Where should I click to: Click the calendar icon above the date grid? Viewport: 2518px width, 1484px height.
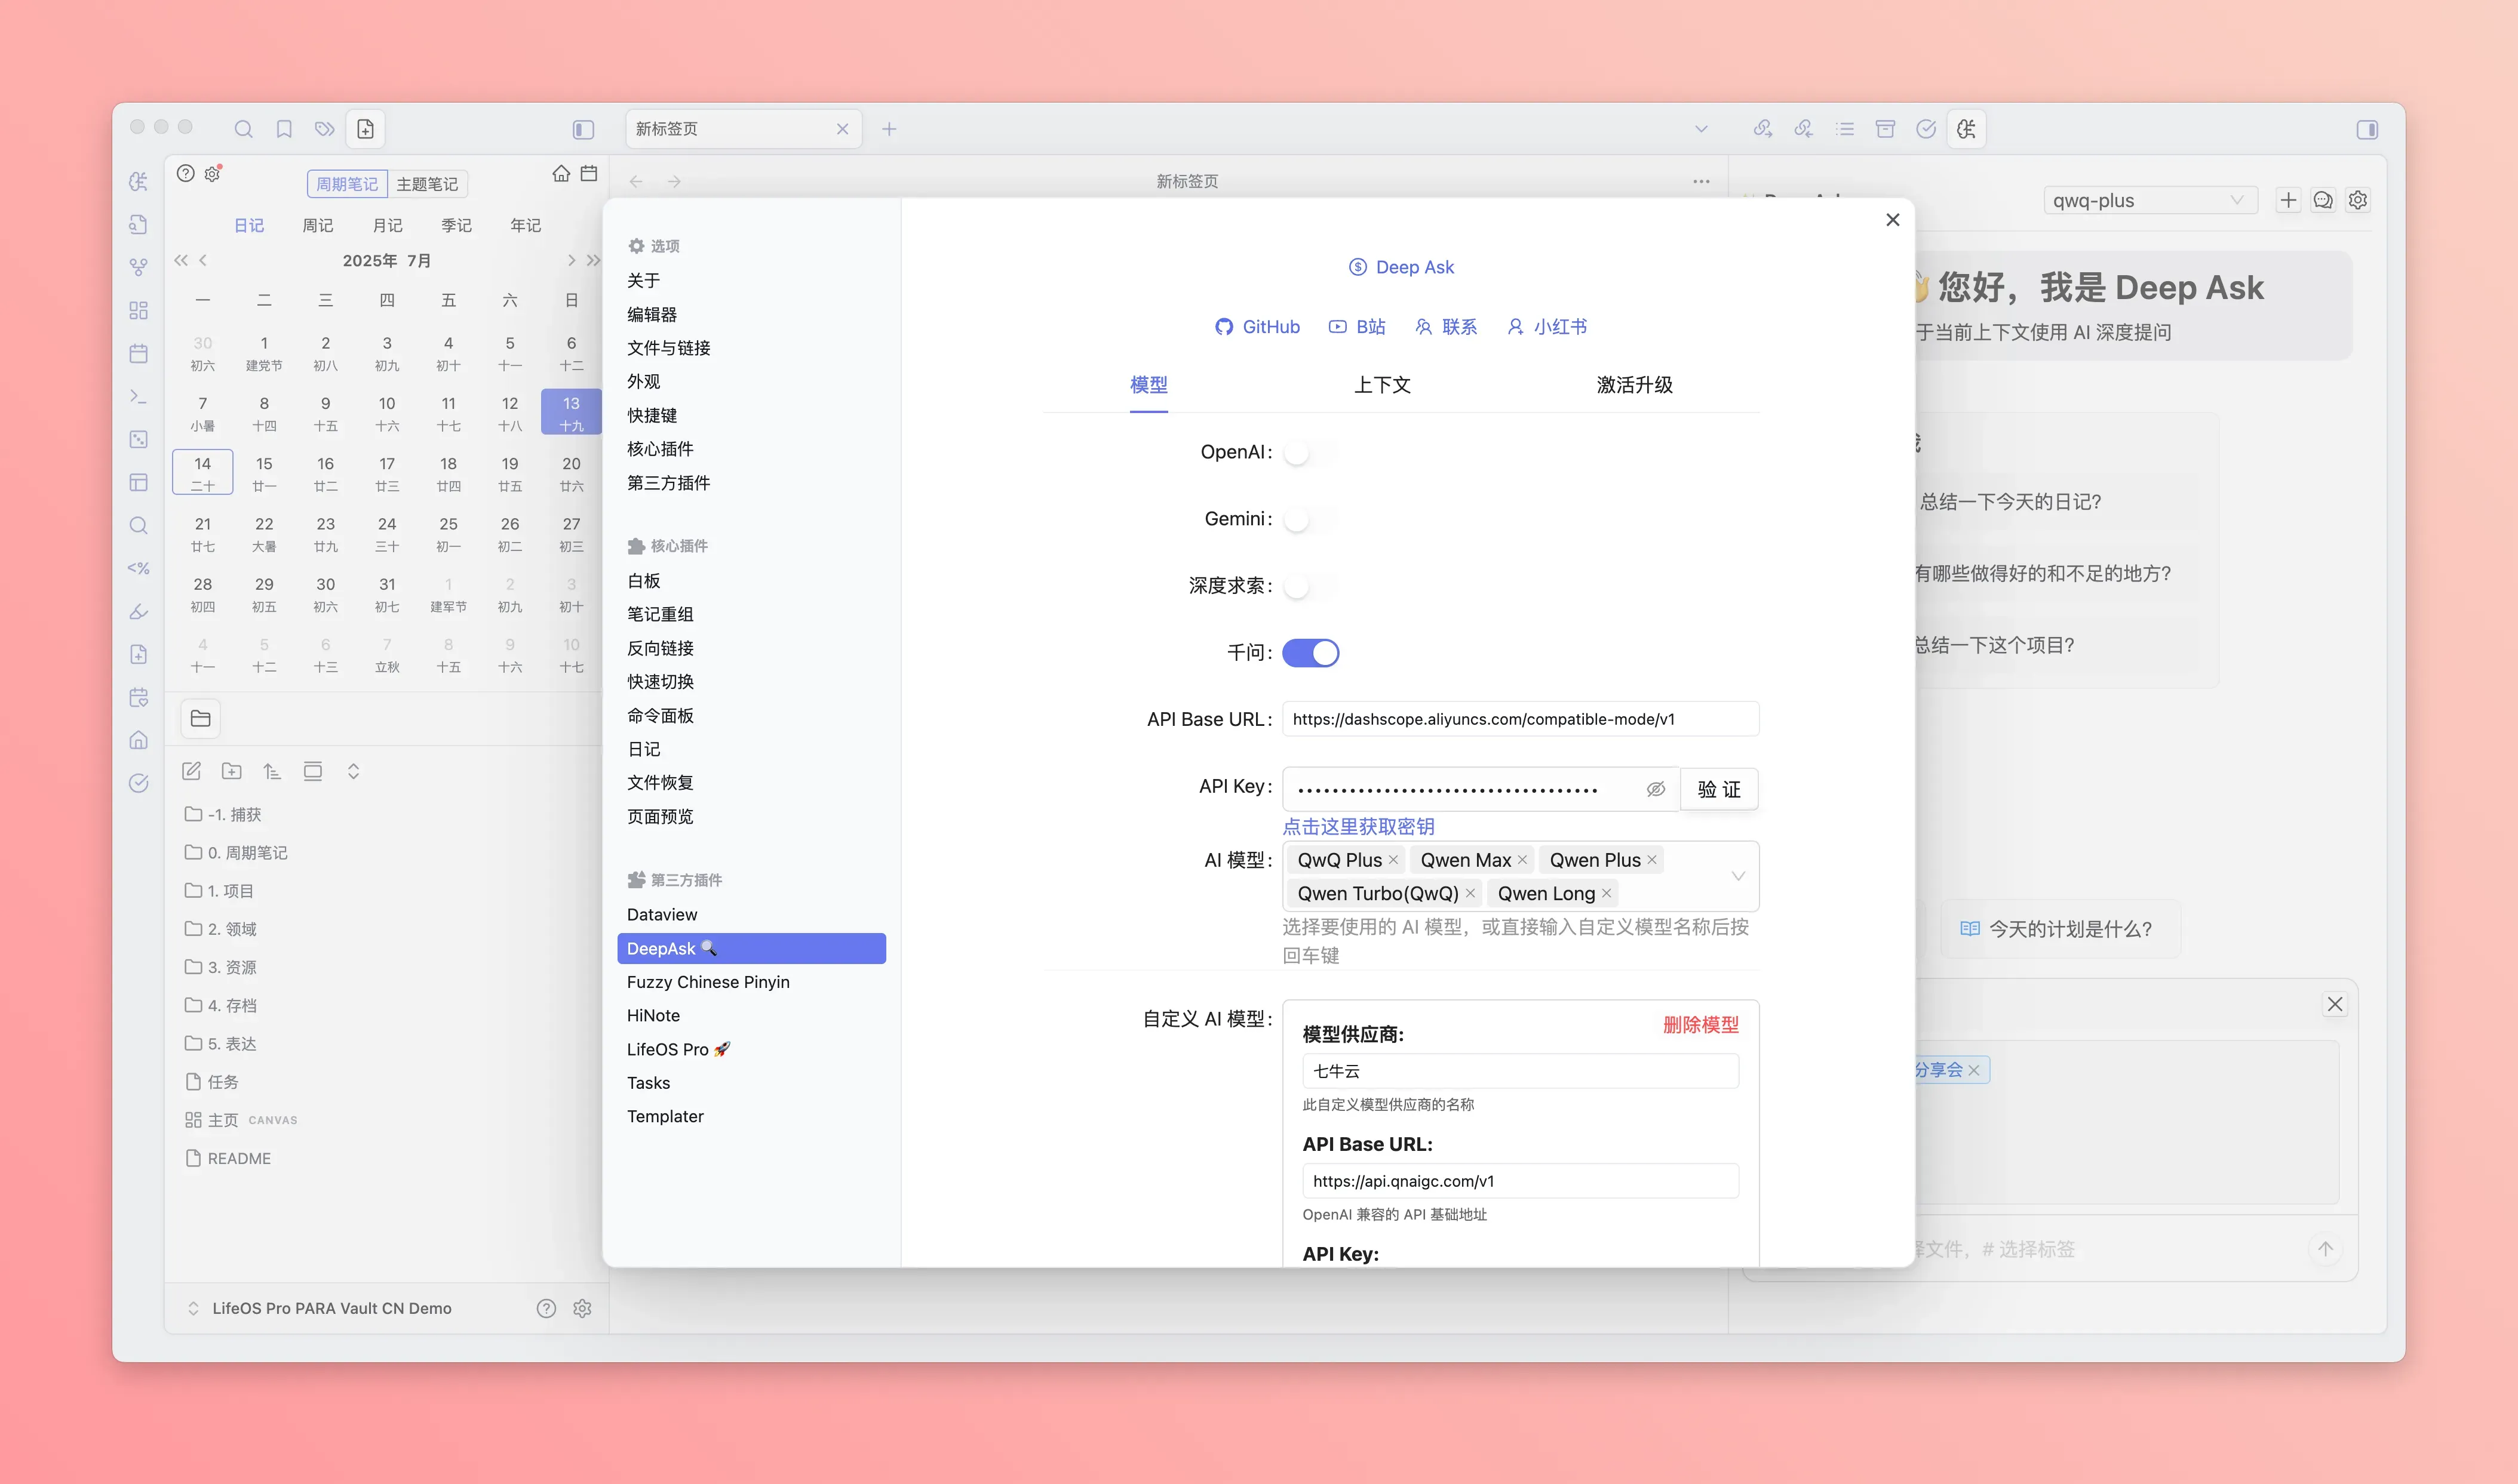click(x=589, y=174)
